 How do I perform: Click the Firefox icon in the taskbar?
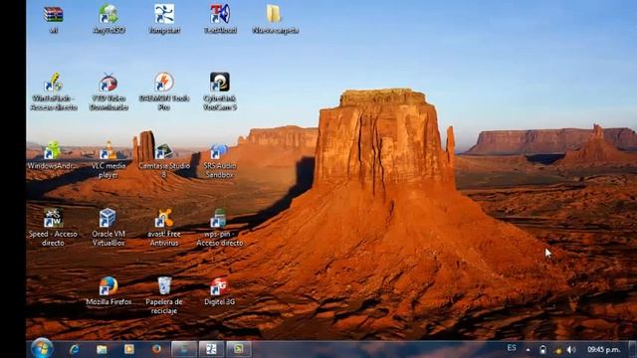point(156,349)
